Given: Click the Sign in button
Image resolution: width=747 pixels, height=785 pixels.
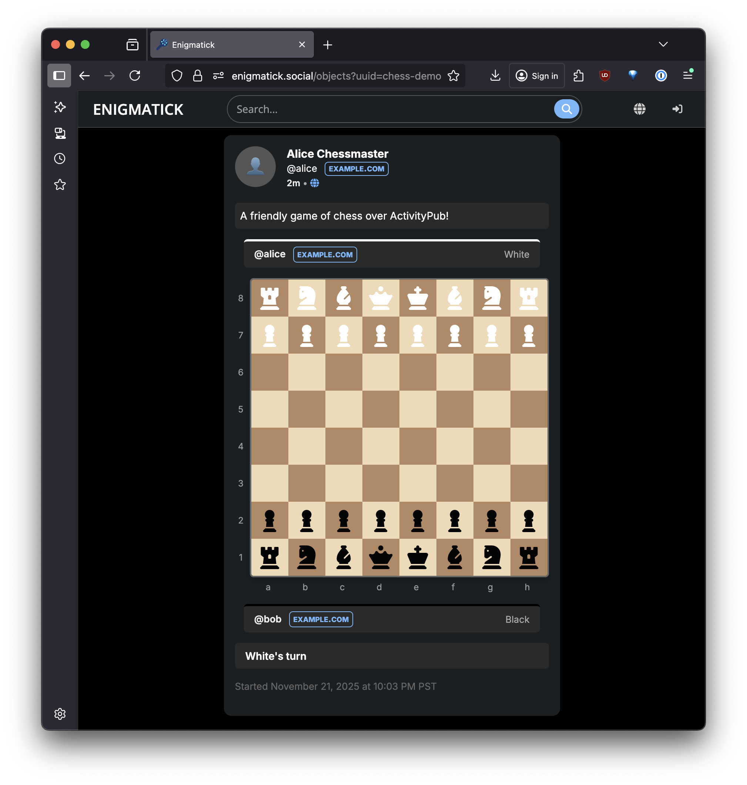Looking at the screenshot, I should click(536, 76).
